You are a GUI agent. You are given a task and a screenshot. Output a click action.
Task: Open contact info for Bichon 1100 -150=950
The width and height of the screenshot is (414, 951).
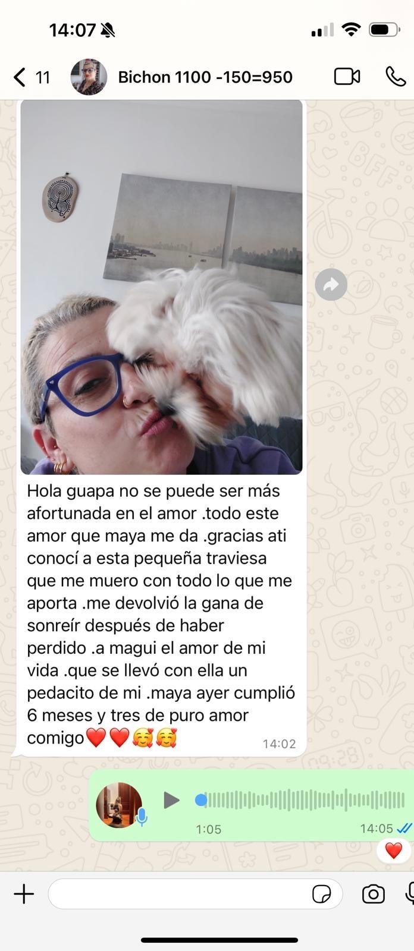coord(205,77)
